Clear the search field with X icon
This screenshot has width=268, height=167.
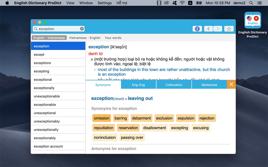(x=82, y=29)
